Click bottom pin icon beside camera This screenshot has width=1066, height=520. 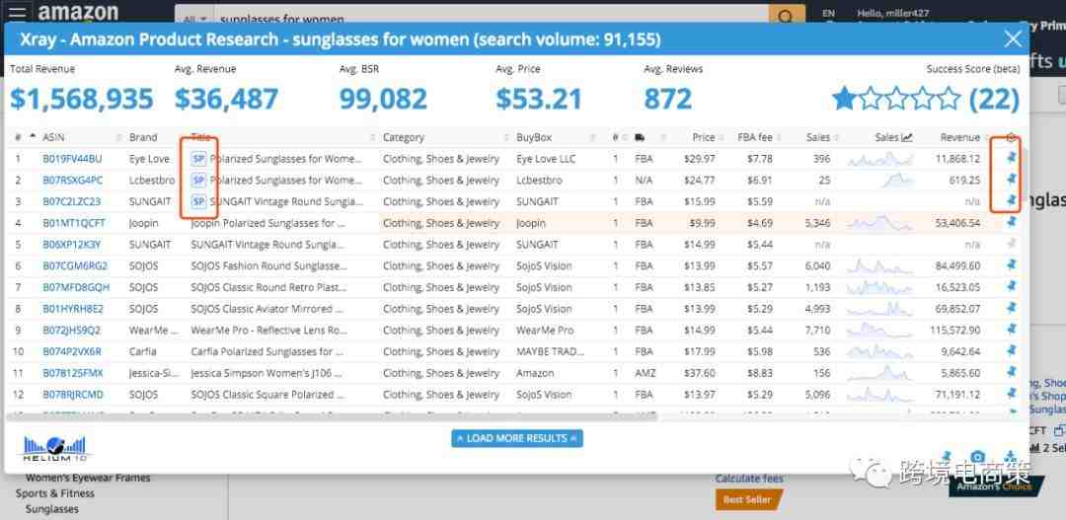pyautogui.click(x=947, y=457)
